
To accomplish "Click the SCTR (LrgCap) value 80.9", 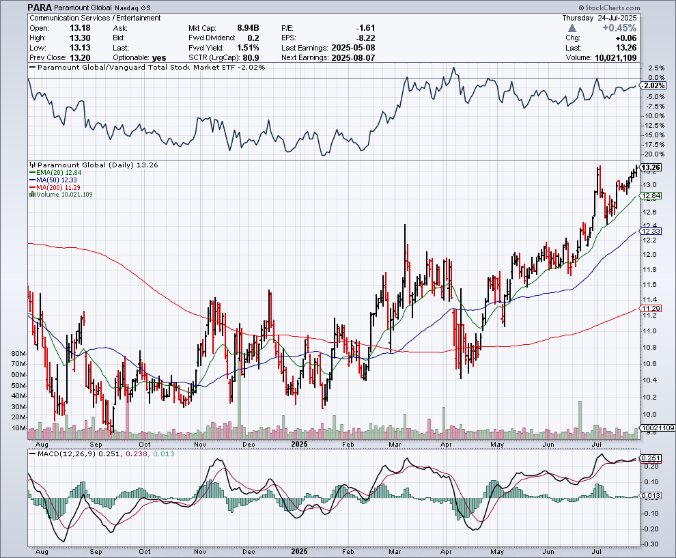I will click(251, 58).
